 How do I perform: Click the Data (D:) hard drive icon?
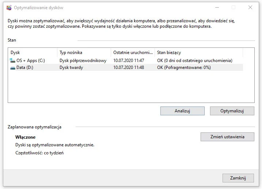click(13, 67)
